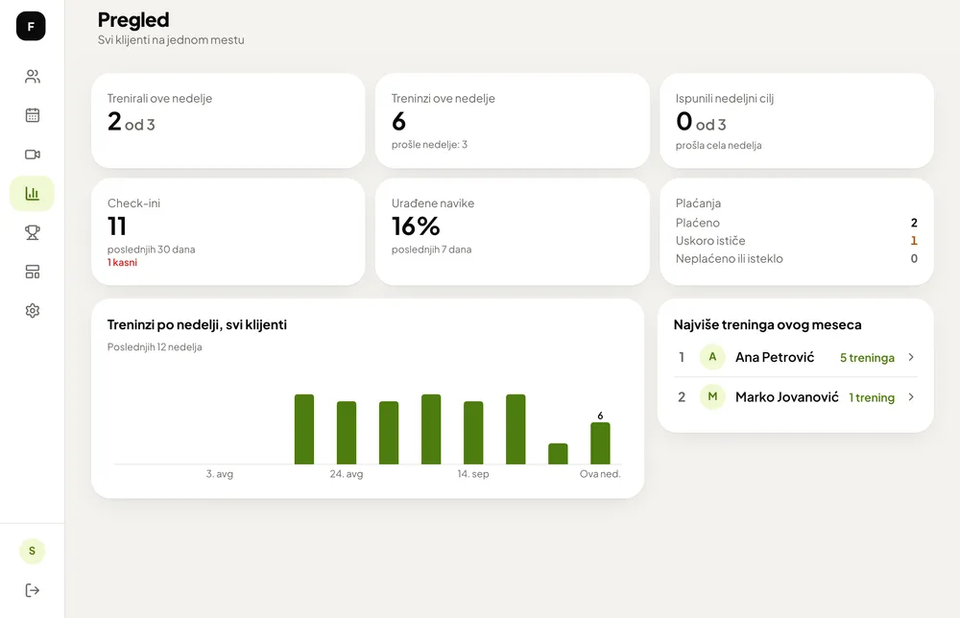Open the S user avatar
The width and height of the screenshot is (960, 618).
[x=32, y=551]
